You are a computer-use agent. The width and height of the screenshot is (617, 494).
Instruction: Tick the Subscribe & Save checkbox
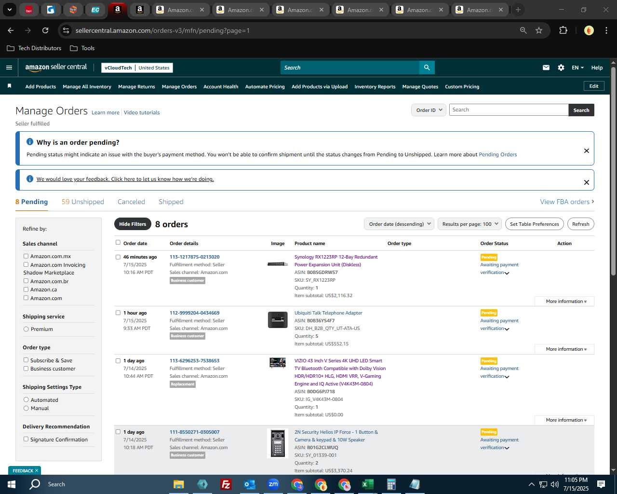[x=26, y=360]
